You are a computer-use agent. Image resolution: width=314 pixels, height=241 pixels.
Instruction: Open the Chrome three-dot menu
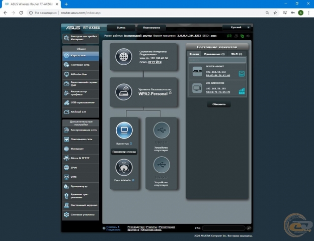[x=308, y=13]
